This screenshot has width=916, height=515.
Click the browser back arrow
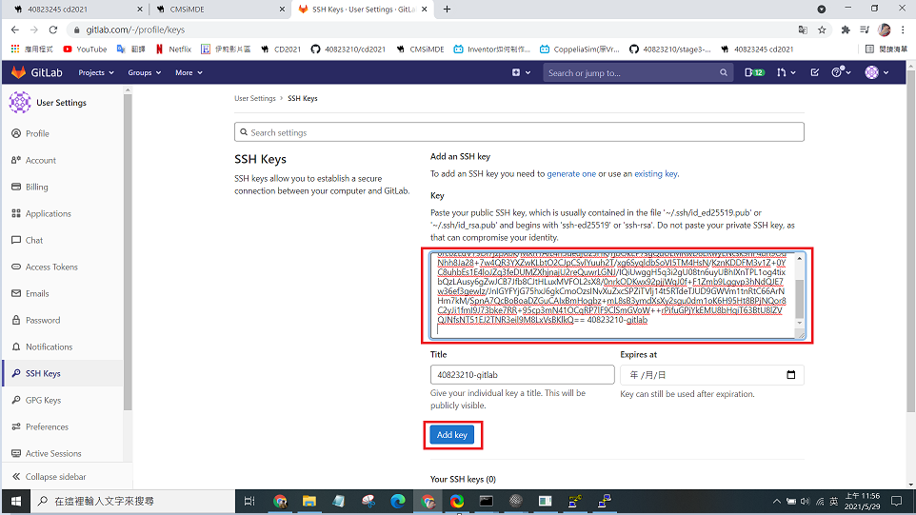pyautogui.click(x=15, y=30)
